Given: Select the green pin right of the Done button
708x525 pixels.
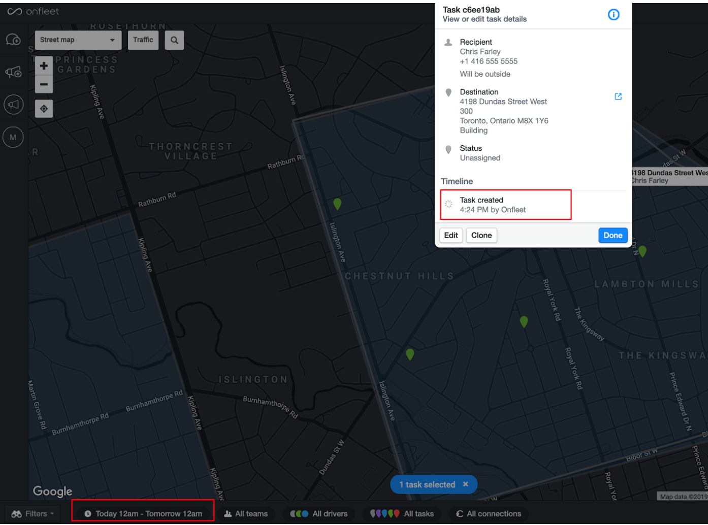Looking at the screenshot, I should point(642,251).
